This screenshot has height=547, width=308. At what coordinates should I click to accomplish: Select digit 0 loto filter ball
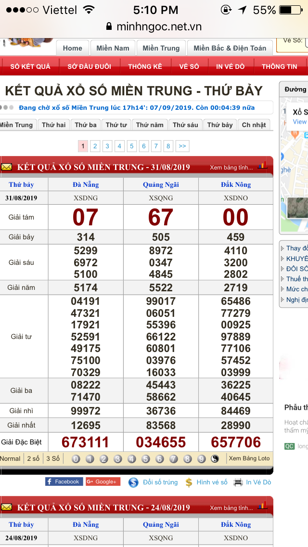(76, 459)
